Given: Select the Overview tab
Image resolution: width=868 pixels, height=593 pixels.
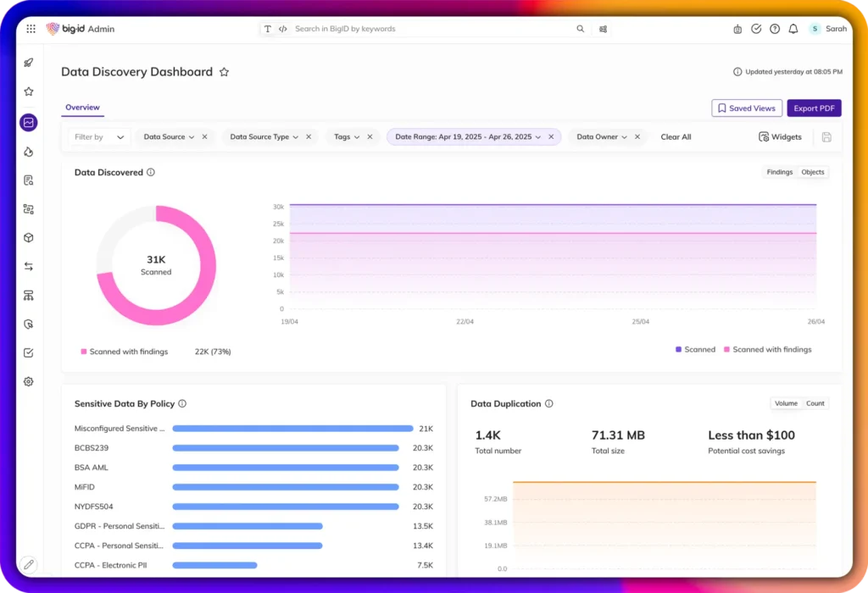Looking at the screenshot, I should point(82,108).
